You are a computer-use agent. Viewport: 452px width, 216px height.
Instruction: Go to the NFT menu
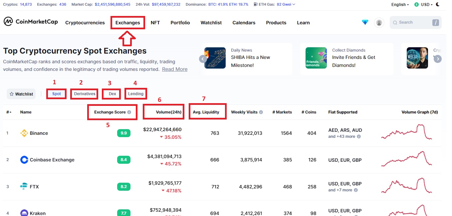point(155,23)
